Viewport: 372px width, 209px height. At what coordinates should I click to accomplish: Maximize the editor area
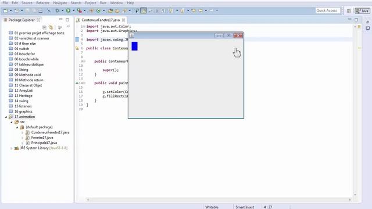point(356,20)
